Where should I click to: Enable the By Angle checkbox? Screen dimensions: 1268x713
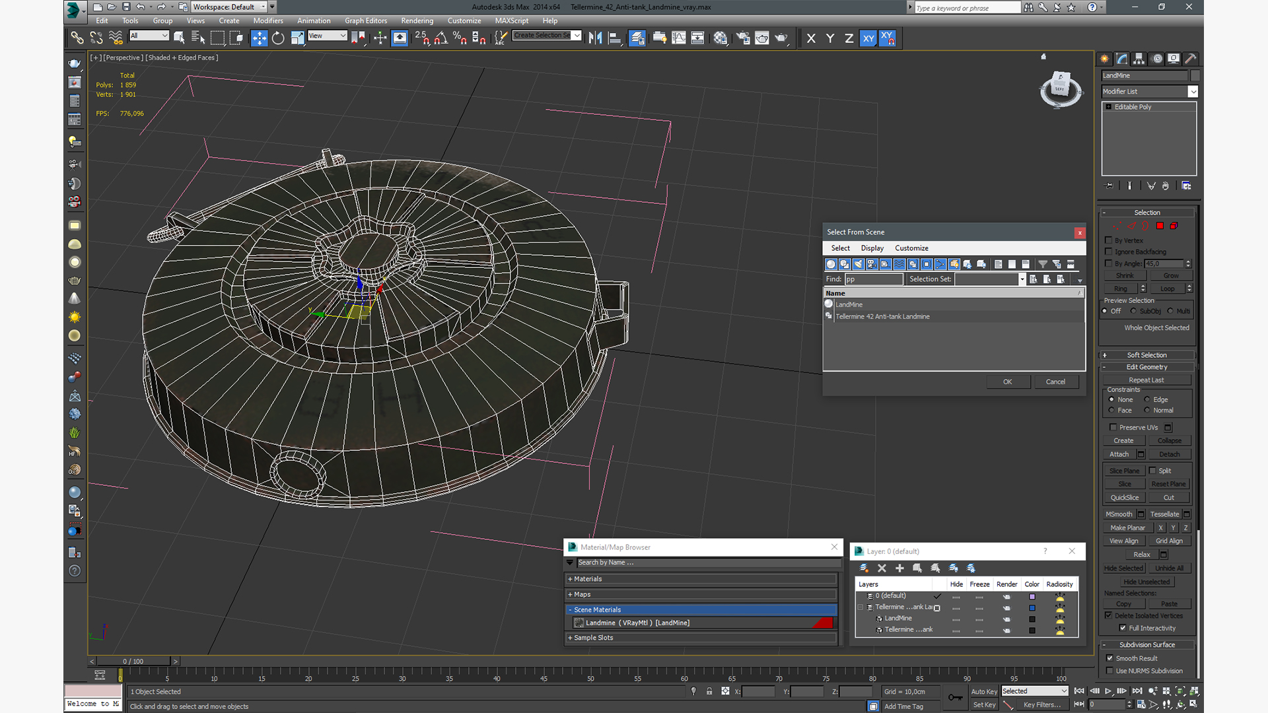pos(1109,263)
